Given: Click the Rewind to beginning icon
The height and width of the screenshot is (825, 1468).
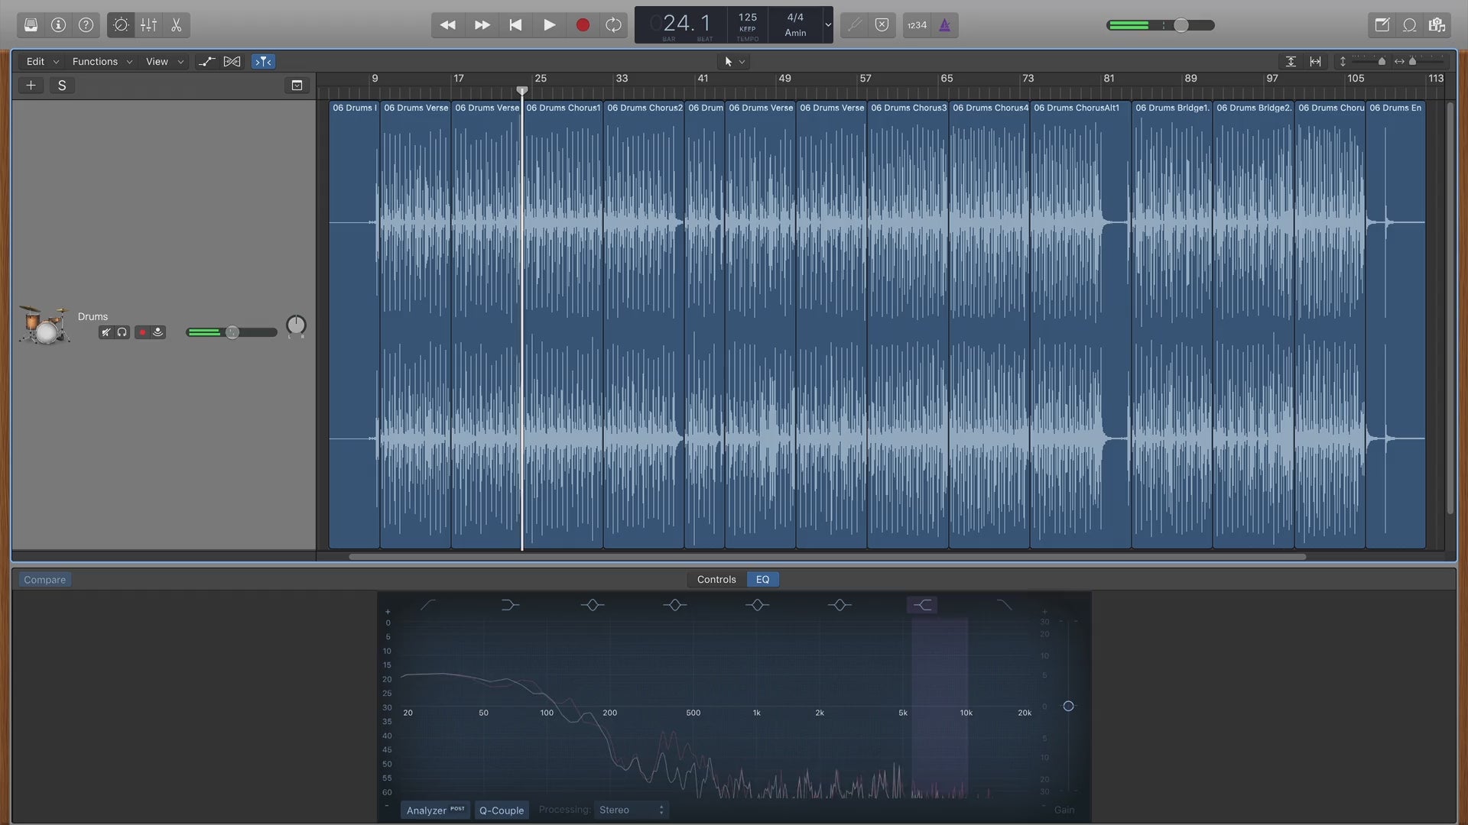Looking at the screenshot, I should (515, 24).
